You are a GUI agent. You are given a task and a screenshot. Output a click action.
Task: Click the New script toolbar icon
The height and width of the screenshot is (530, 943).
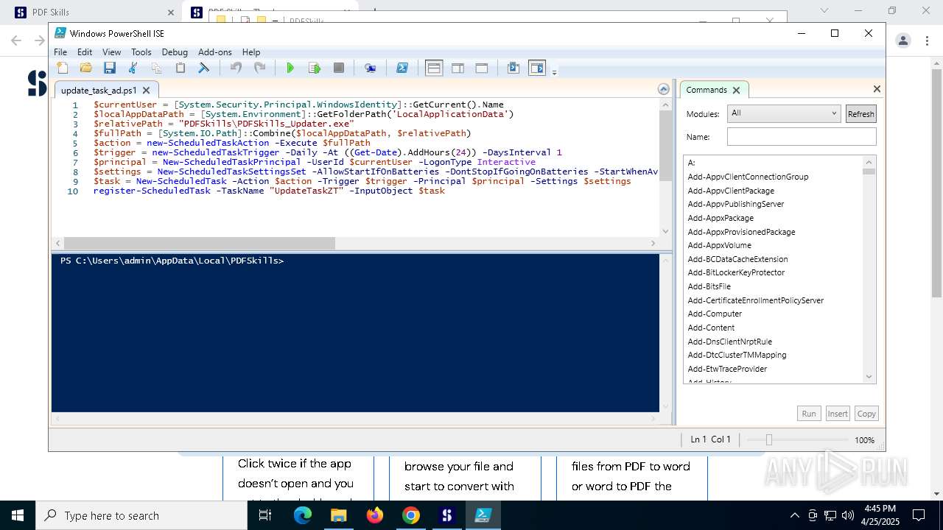pos(63,68)
